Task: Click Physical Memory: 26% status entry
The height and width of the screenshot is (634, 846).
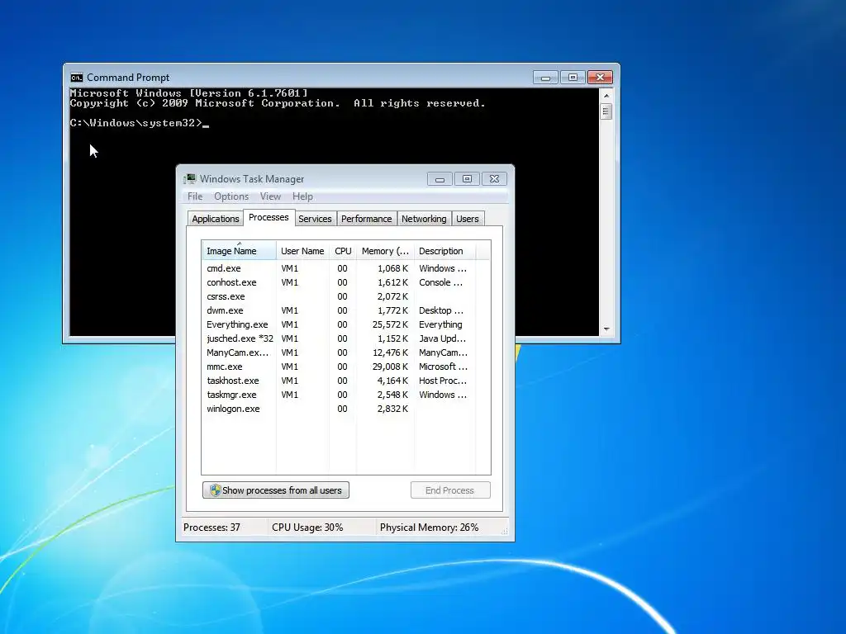Action: coord(429,528)
